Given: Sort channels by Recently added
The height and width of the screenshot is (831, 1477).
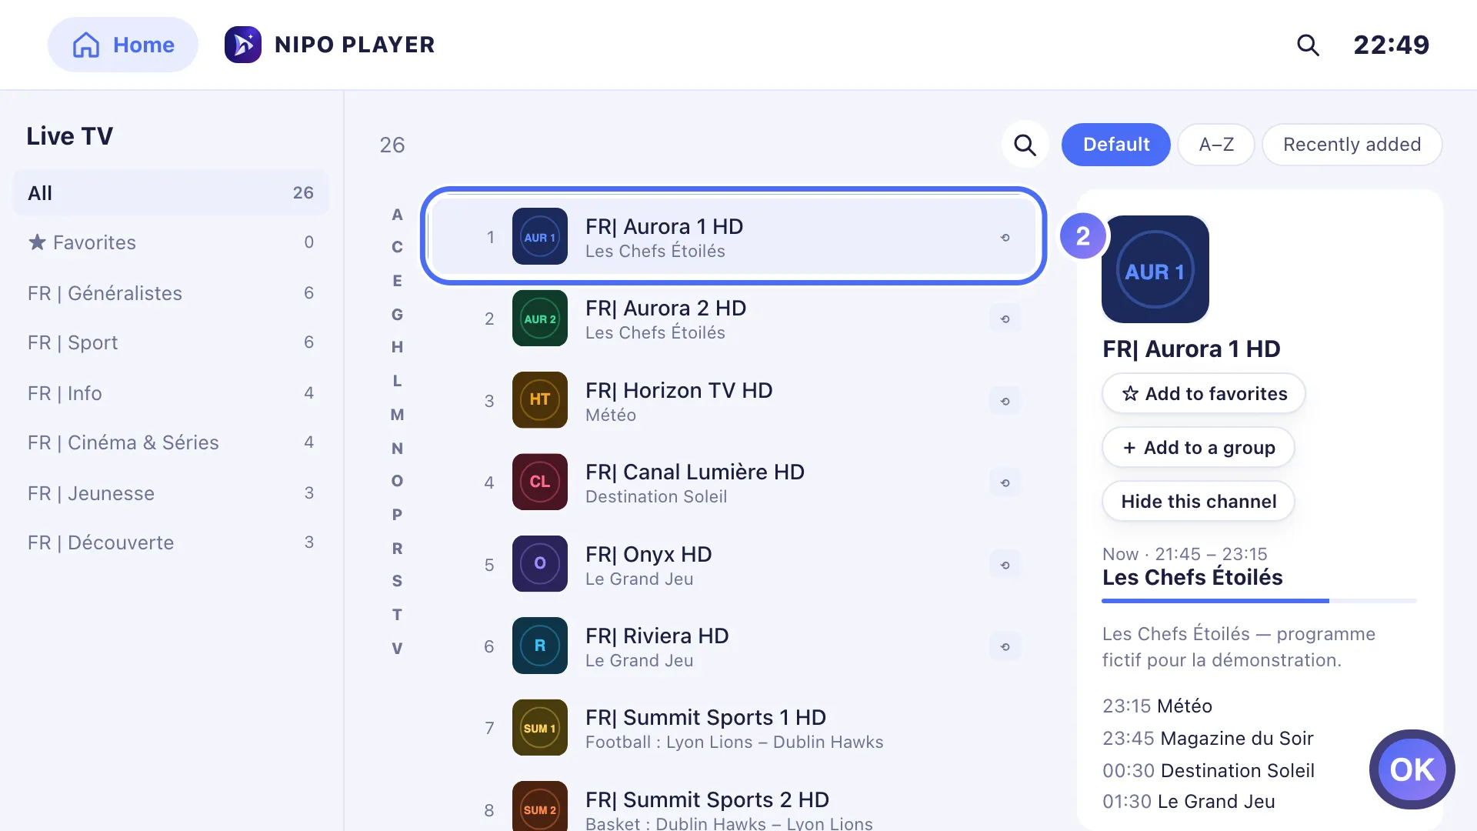Looking at the screenshot, I should pos(1352,145).
